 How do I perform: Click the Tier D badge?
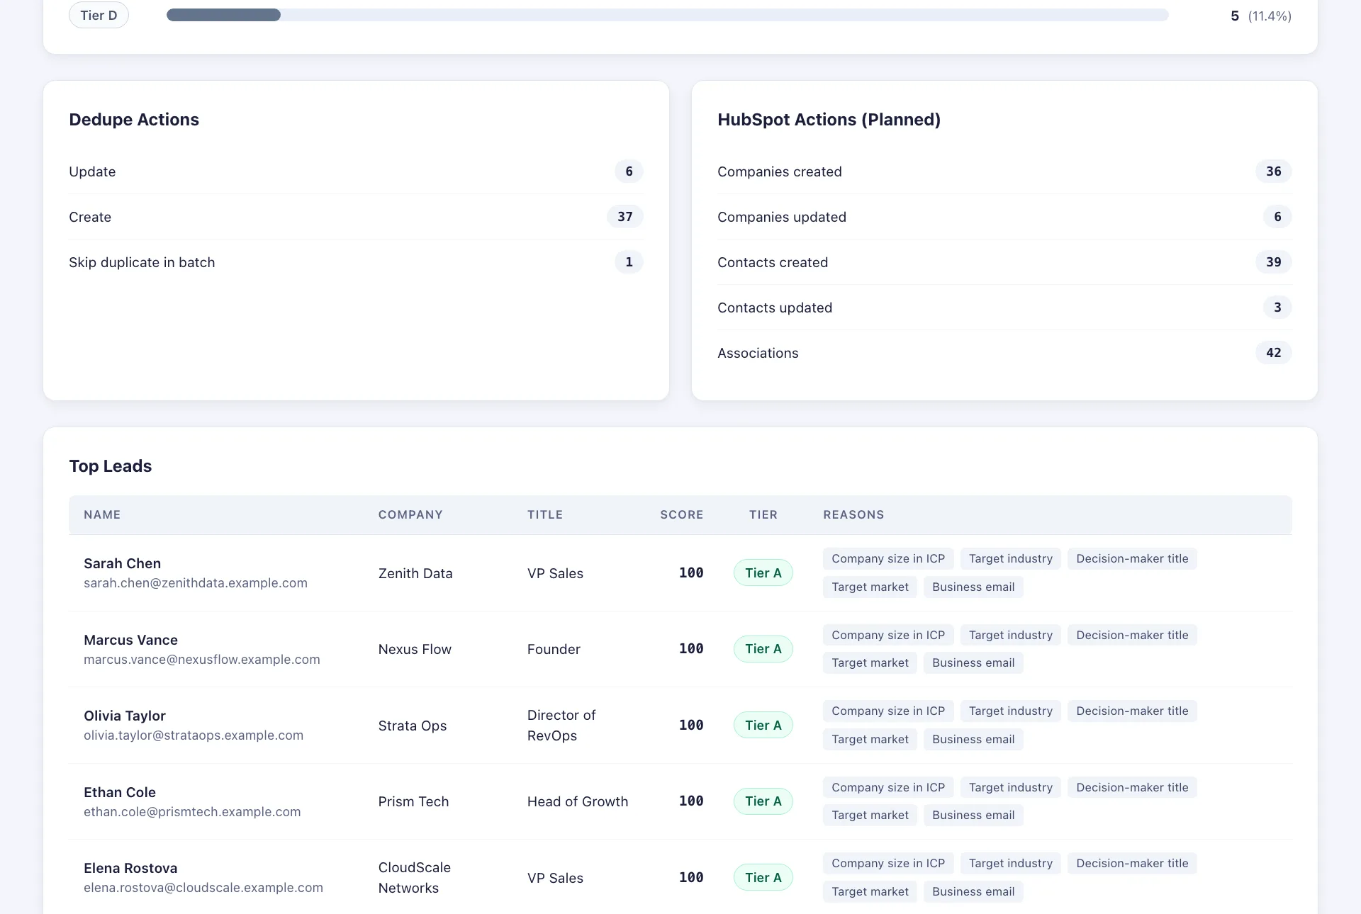99,15
